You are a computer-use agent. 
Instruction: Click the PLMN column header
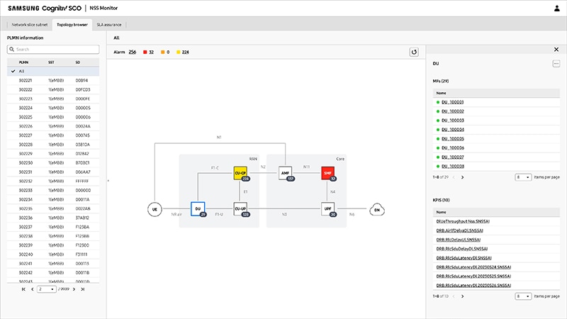[x=23, y=62]
